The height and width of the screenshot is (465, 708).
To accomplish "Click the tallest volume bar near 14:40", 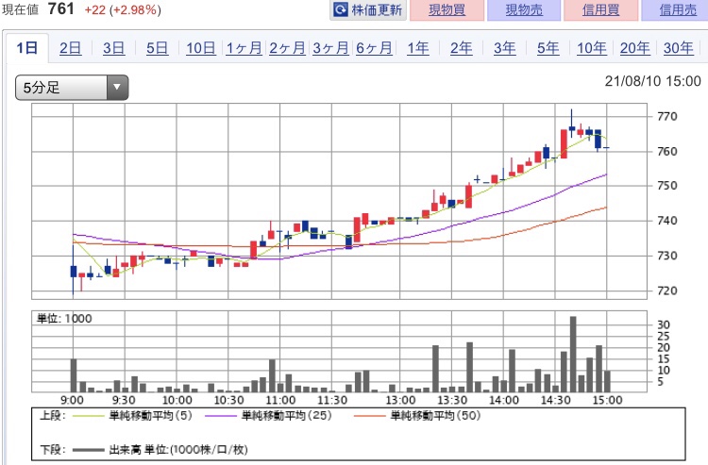I will 573,354.
